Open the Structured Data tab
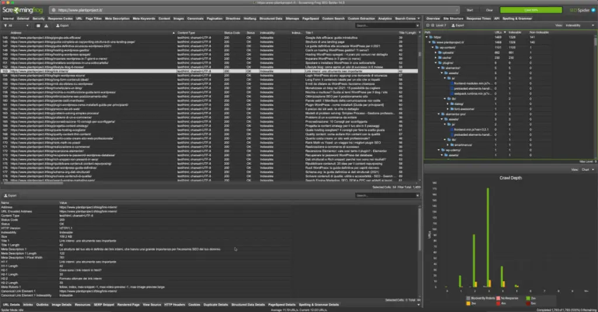The image size is (598, 312). 271,18
